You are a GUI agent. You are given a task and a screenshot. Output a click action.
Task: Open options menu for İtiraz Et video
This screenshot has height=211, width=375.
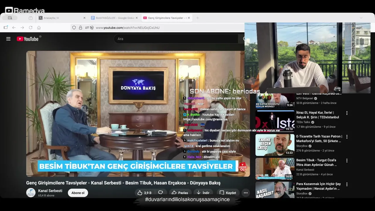(x=347, y=113)
